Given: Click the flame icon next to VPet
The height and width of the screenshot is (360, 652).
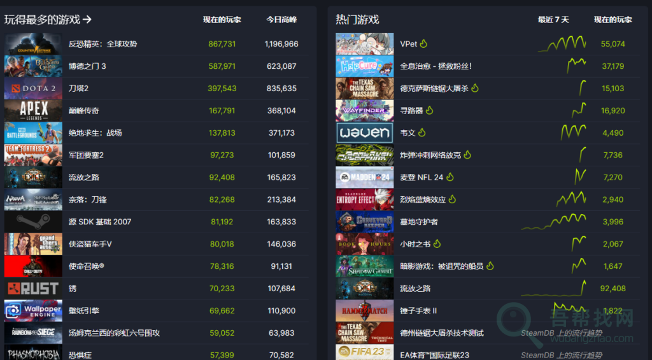Looking at the screenshot, I should (423, 43).
